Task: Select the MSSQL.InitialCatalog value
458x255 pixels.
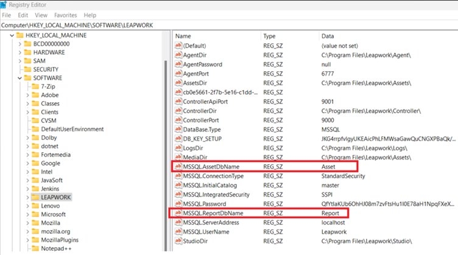Action: (x=210, y=185)
